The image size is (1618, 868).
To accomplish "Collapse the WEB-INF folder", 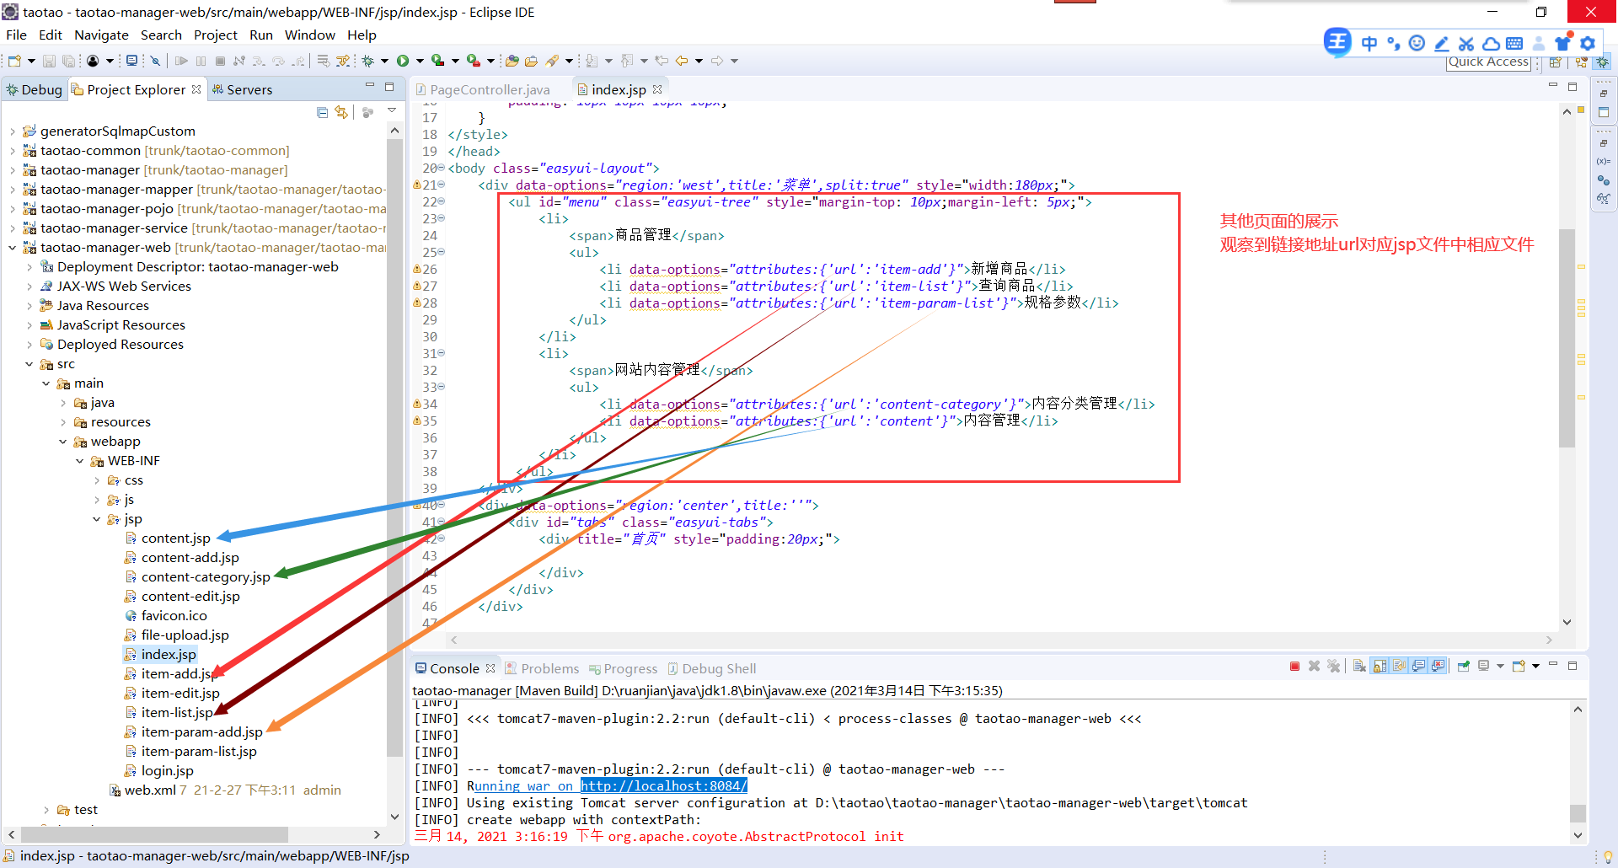I will [x=79, y=461].
